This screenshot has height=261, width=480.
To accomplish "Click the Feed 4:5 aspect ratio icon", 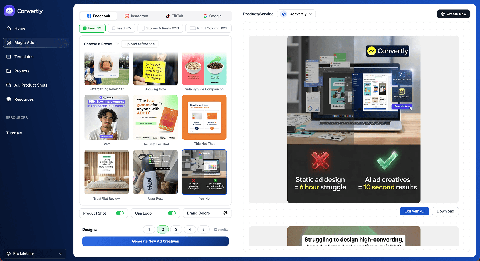I will 113,28.
